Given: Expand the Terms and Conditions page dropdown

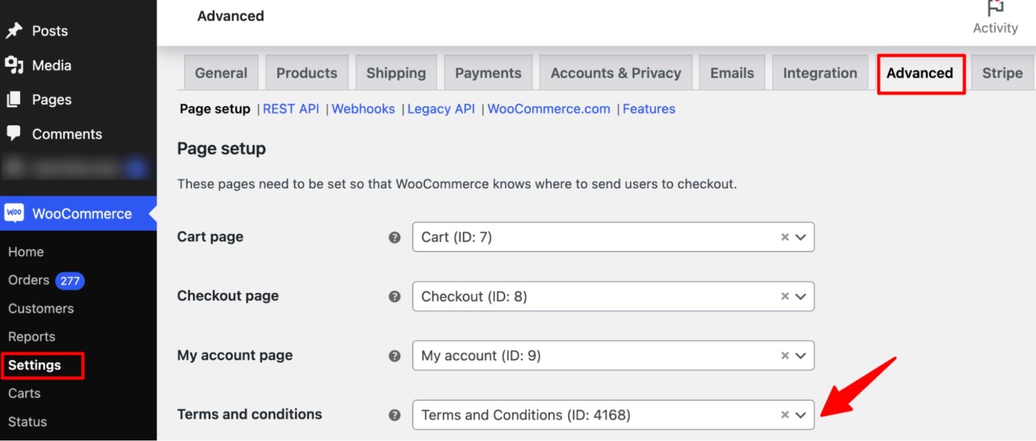Looking at the screenshot, I should tap(802, 415).
